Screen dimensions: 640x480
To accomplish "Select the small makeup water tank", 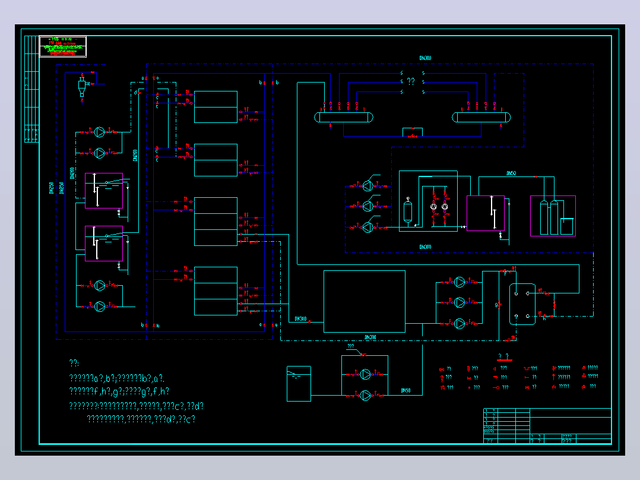I will pyautogui.click(x=299, y=384).
